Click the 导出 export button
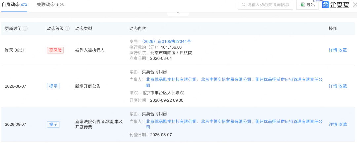The image size is (357, 143). point(307,5)
